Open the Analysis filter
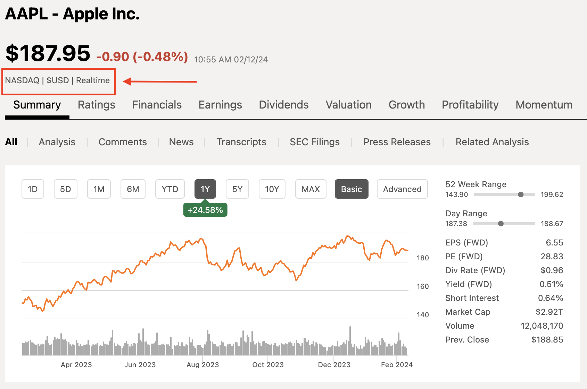This screenshot has width=587, height=389. click(x=57, y=142)
